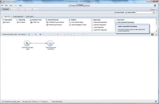159x104 pixels.
Task: Click algorithm list scrollbar down arrow
Action: [x=156, y=31]
